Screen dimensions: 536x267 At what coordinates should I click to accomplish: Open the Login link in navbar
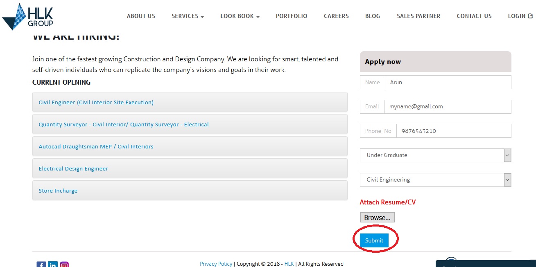520,16
